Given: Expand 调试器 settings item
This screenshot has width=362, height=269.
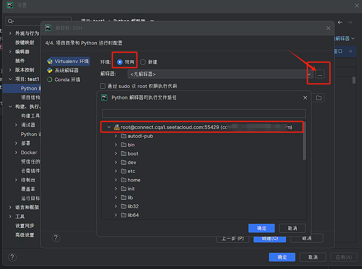Looking at the screenshot, I should tap(16, 125).
